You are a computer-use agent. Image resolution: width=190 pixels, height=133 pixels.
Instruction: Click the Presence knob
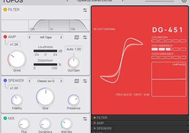pos(74,100)
